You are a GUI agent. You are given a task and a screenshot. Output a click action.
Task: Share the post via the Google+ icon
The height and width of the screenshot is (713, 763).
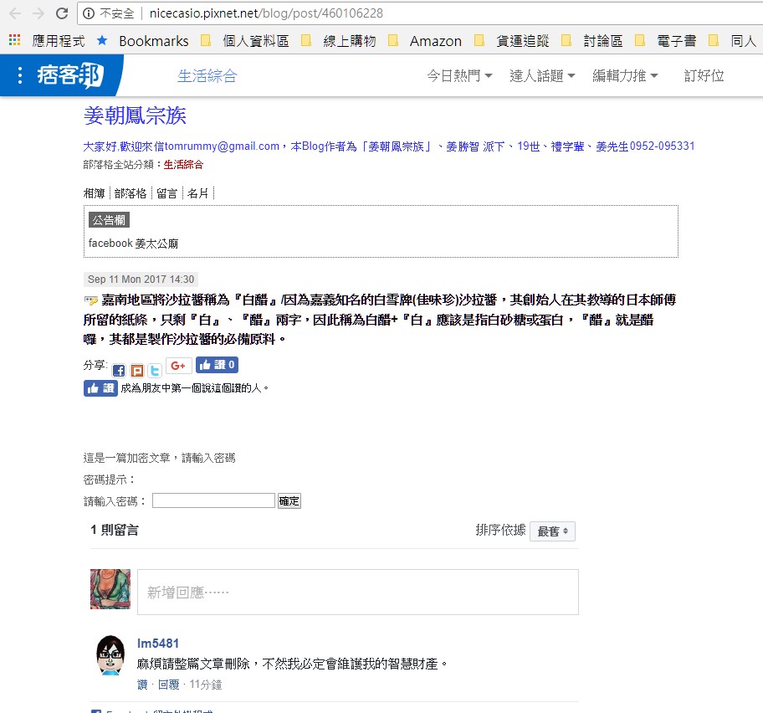[177, 364]
